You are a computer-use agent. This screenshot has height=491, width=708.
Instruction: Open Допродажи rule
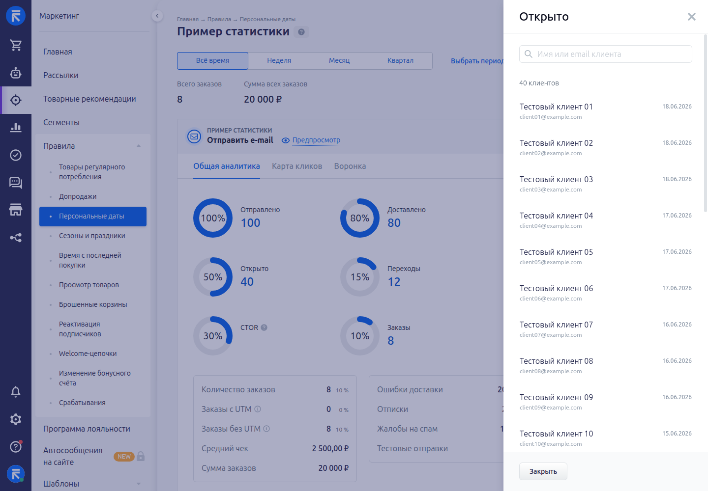pos(78,196)
